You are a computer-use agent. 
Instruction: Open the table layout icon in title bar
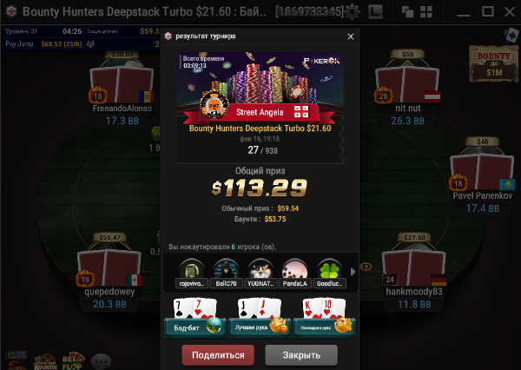coord(376,12)
